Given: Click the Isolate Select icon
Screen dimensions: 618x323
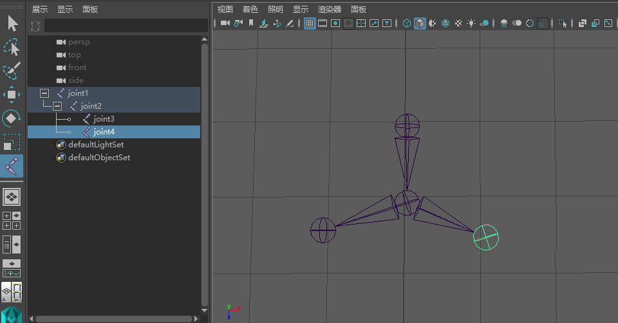Looking at the screenshot, I should [x=563, y=23].
